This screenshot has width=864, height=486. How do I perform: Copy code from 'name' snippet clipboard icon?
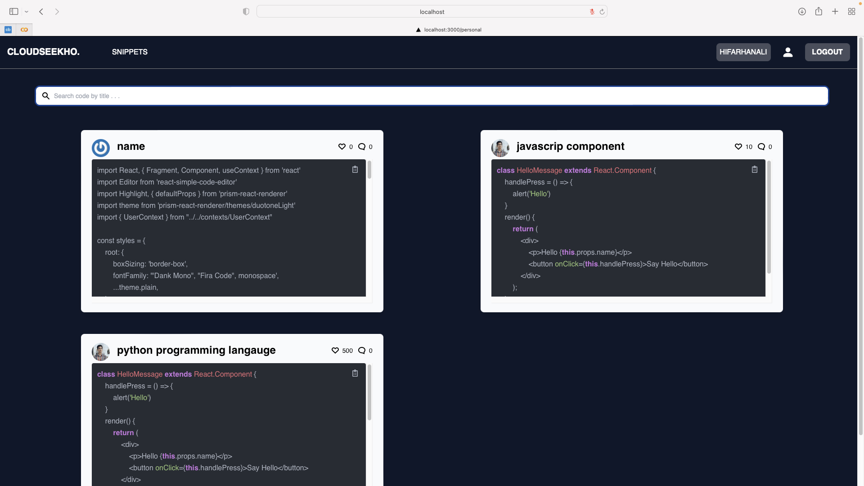[355, 170]
